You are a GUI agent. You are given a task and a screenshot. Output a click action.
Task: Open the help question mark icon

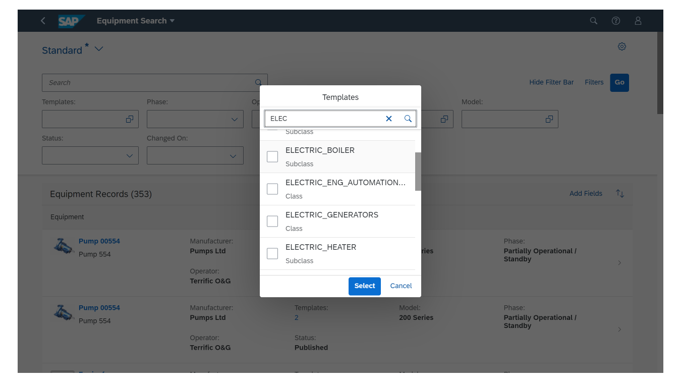point(616,21)
